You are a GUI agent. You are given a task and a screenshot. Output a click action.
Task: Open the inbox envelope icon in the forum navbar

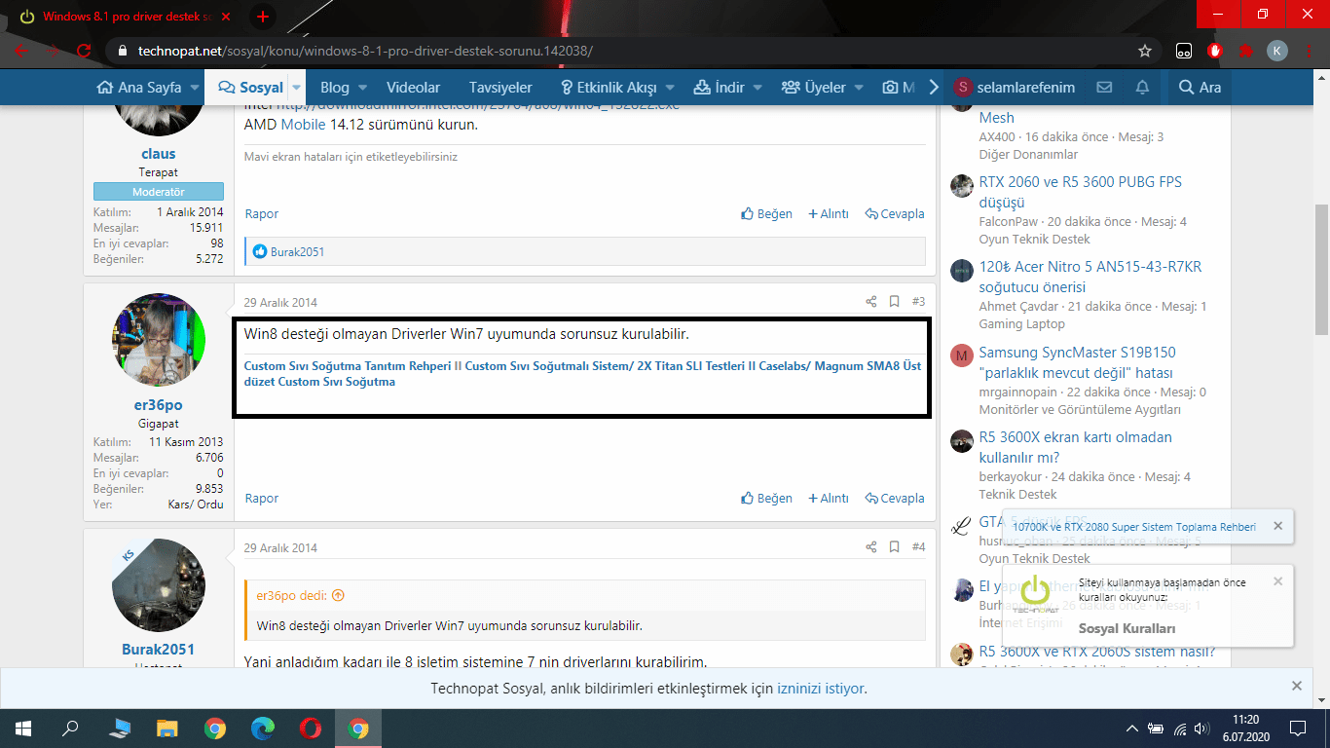click(1104, 88)
